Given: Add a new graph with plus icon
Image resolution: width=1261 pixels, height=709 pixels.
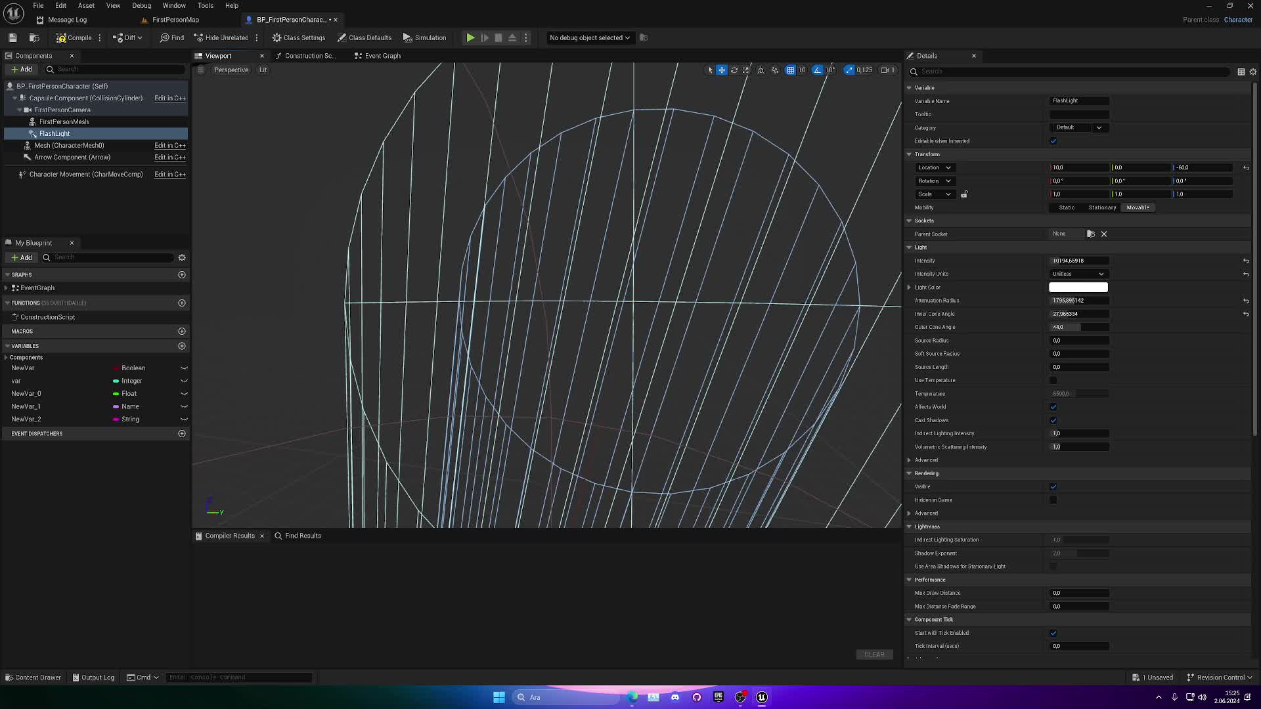Looking at the screenshot, I should (182, 274).
